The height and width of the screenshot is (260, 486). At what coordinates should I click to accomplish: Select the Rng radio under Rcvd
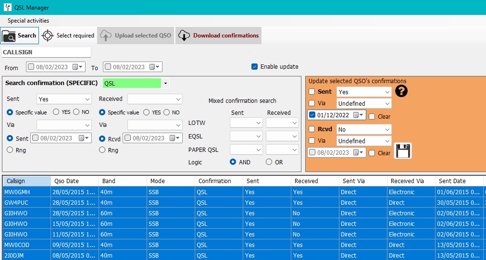click(x=102, y=150)
